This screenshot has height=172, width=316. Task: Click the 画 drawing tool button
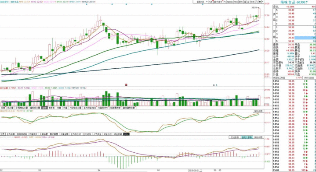coord(245,1)
